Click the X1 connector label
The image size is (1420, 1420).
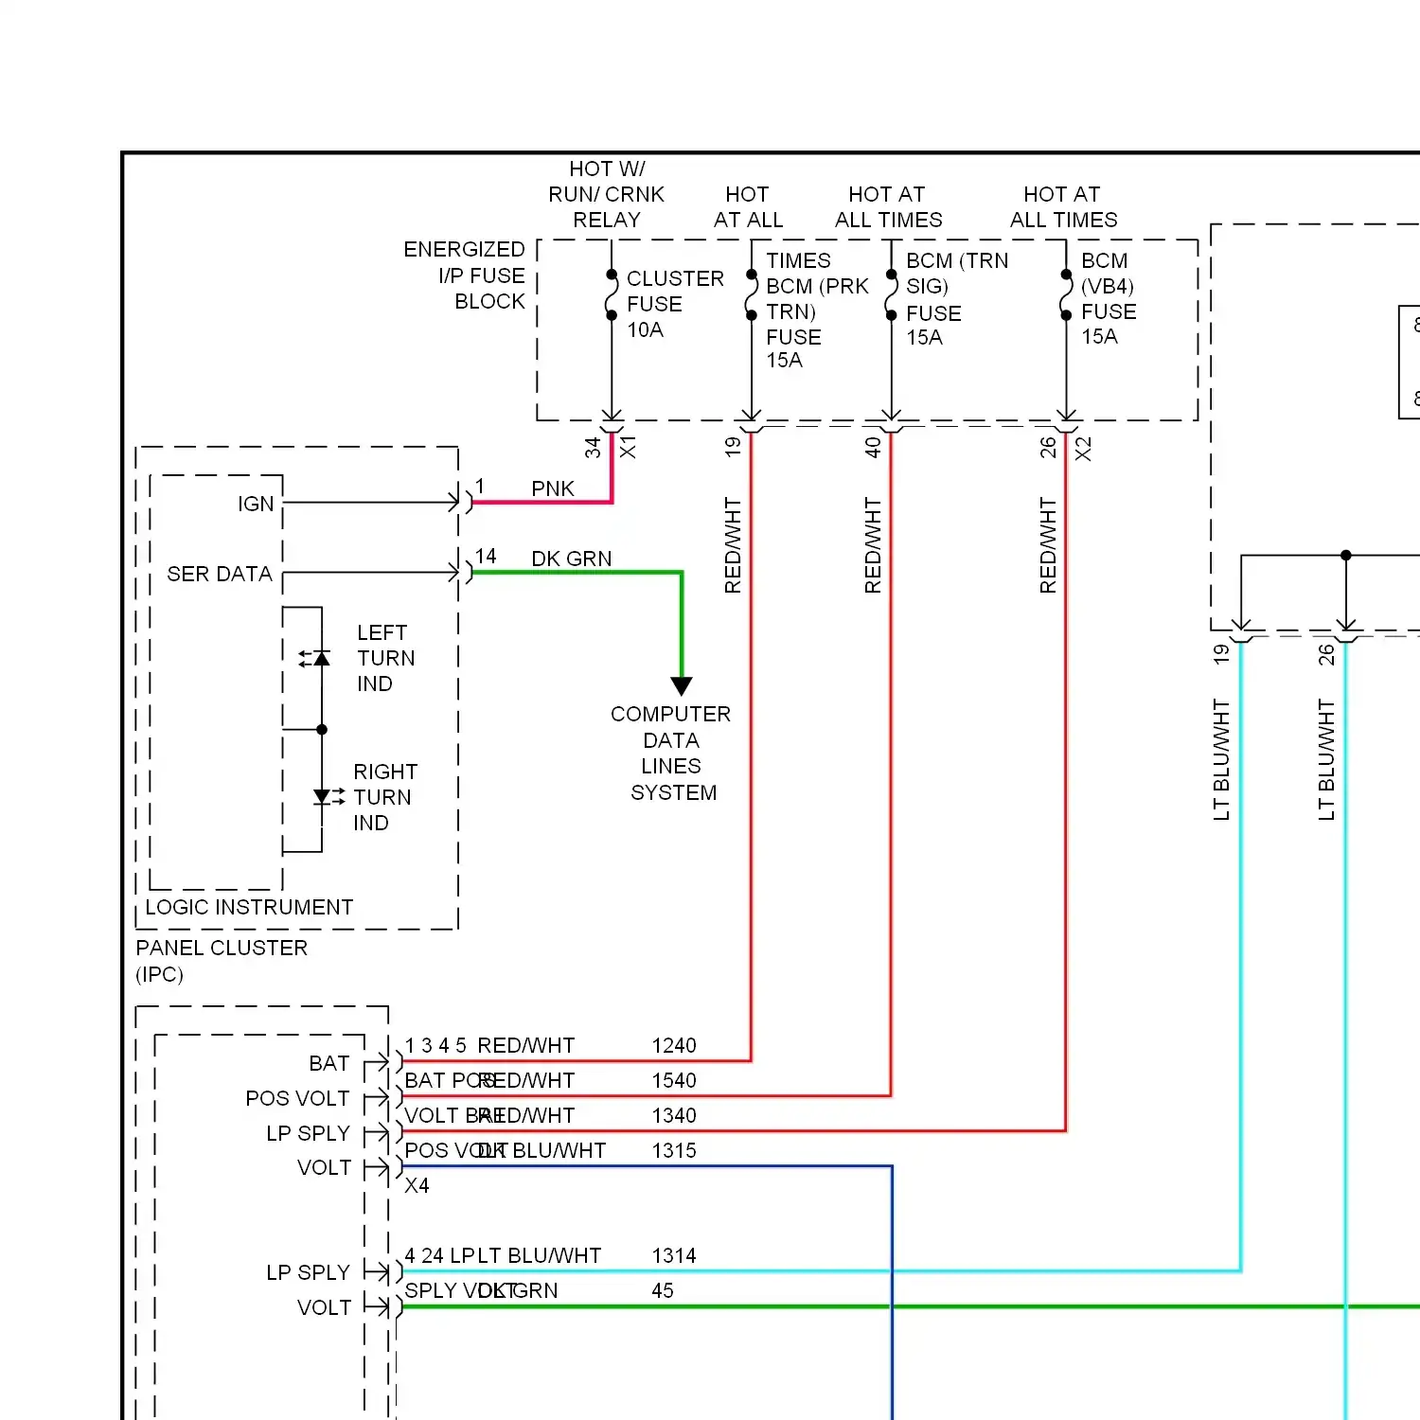pyautogui.click(x=628, y=448)
